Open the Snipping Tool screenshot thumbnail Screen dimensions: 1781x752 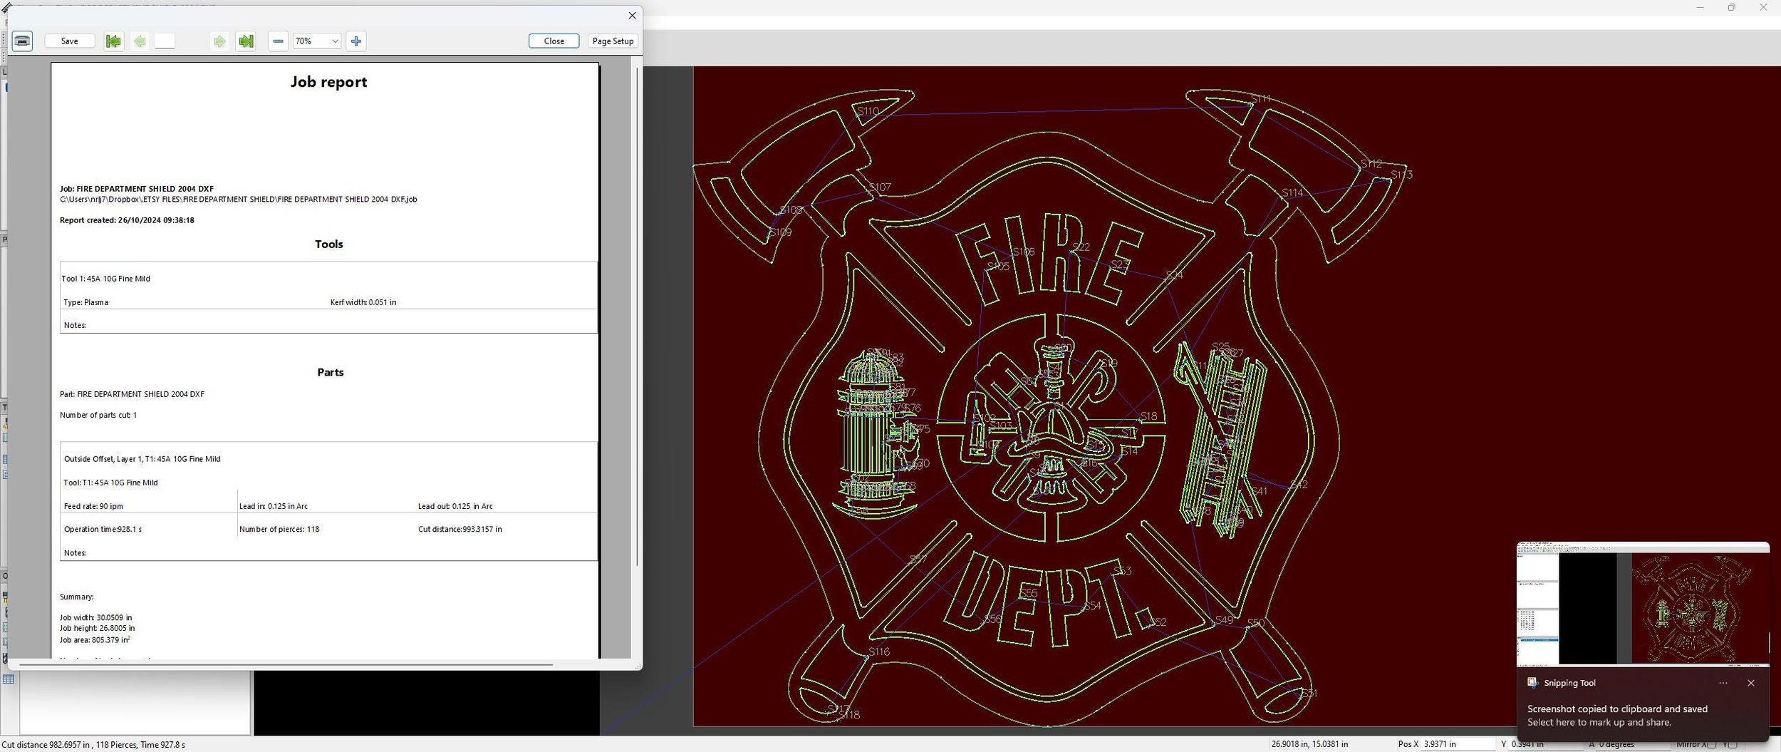(x=1643, y=603)
